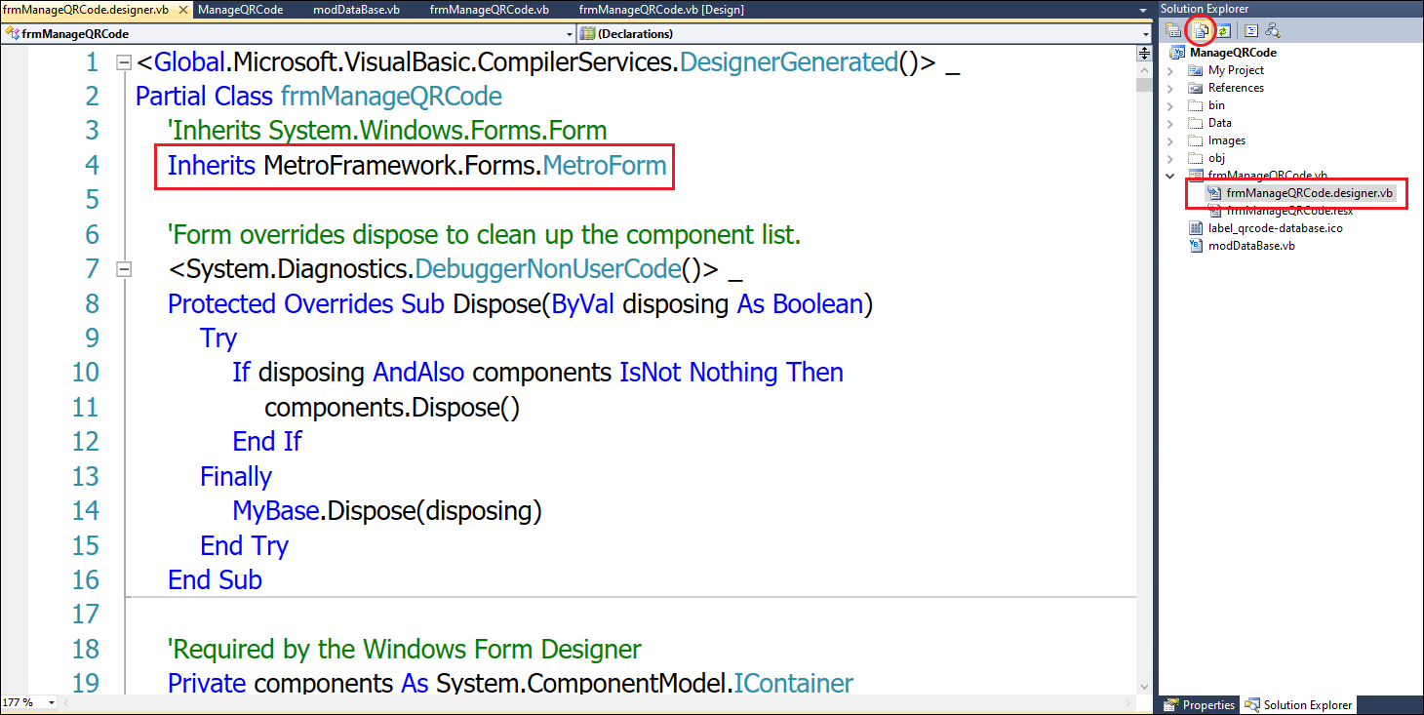The image size is (1424, 715).
Task: Select the ManageQRCode project node
Action: coord(1232,53)
